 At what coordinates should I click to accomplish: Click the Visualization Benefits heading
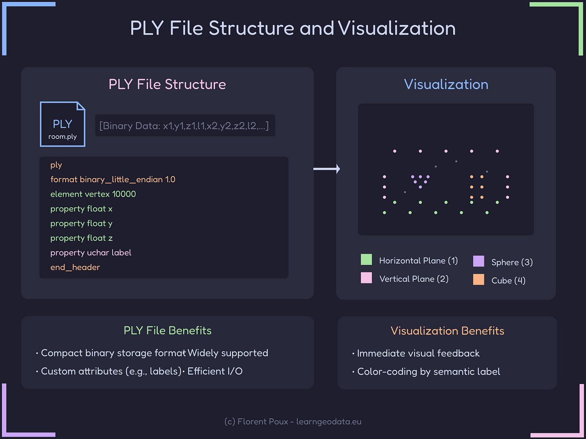pyautogui.click(x=447, y=331)
